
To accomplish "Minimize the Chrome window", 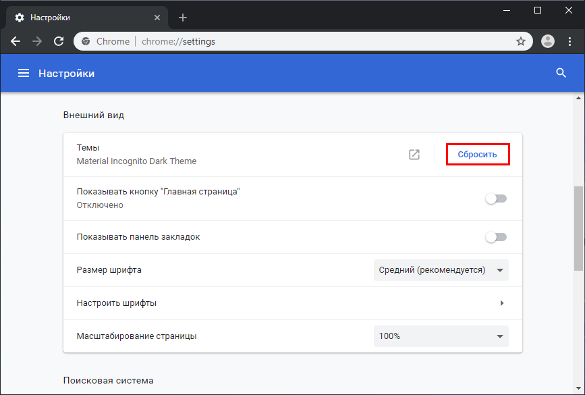I will pos(507,10).
